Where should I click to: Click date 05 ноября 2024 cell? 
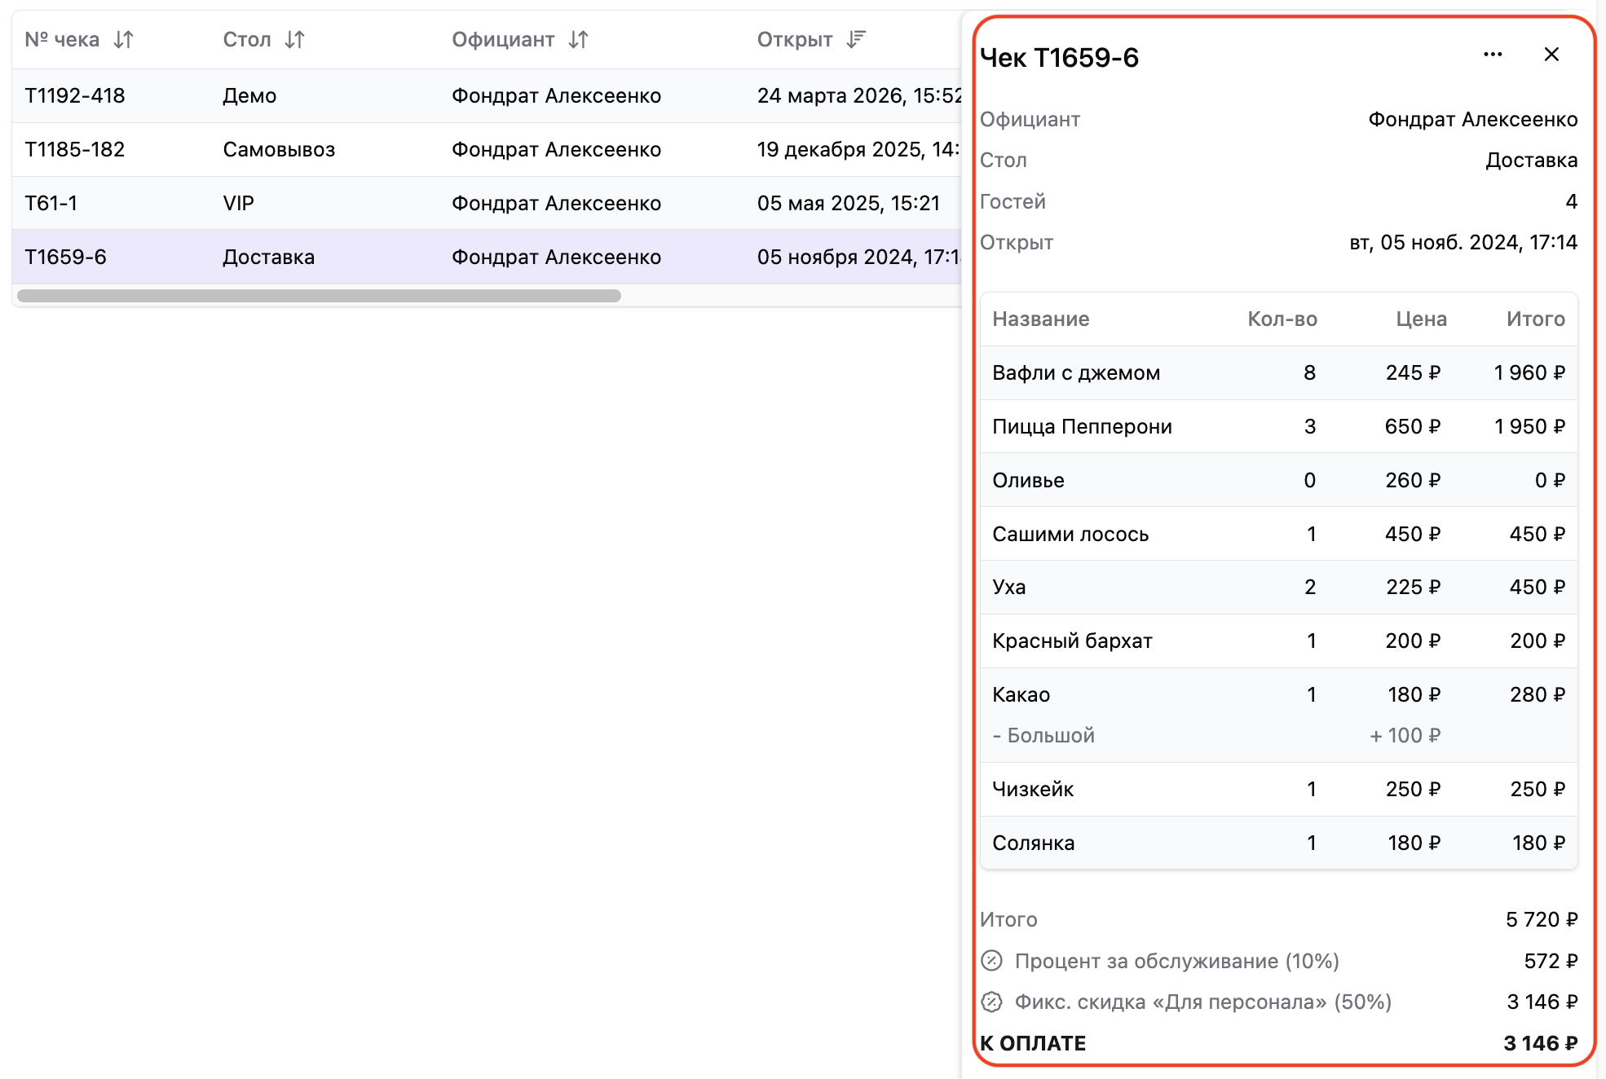[859, 257]
